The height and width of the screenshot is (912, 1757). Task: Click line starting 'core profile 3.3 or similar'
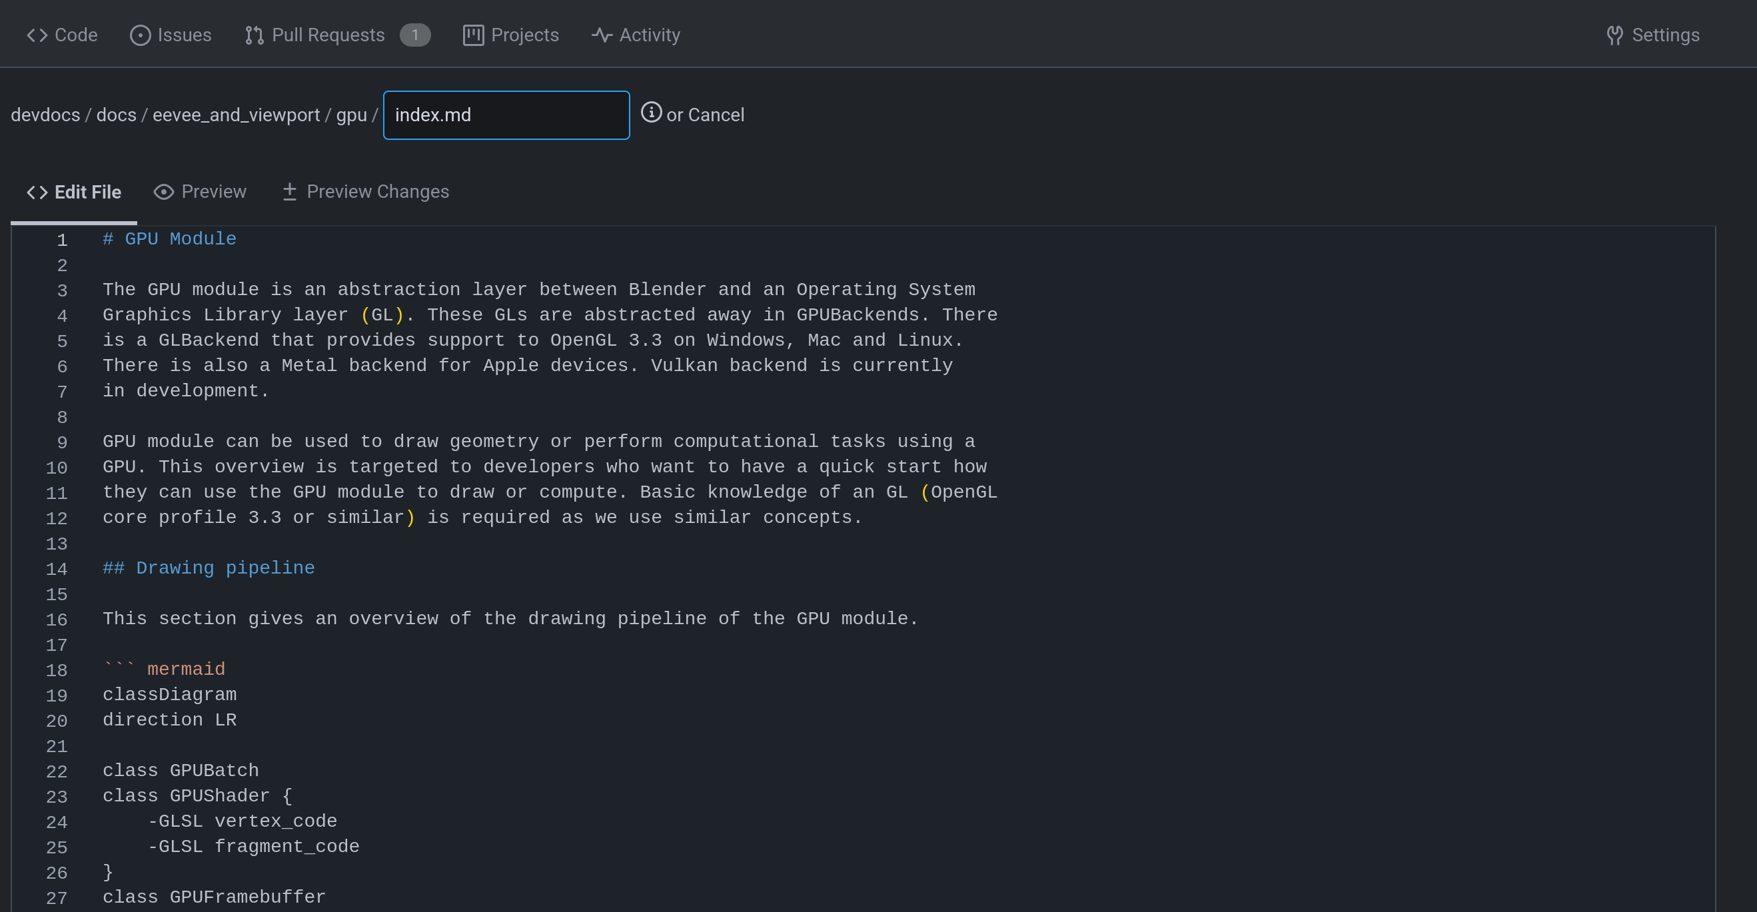483,517
